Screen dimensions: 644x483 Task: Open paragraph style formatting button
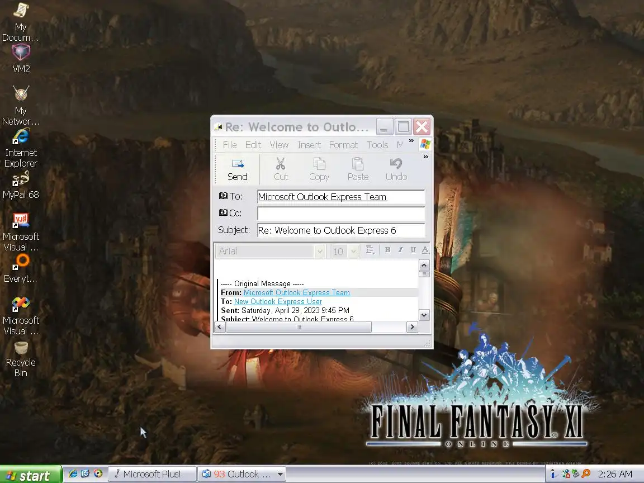tap(370, 250)
